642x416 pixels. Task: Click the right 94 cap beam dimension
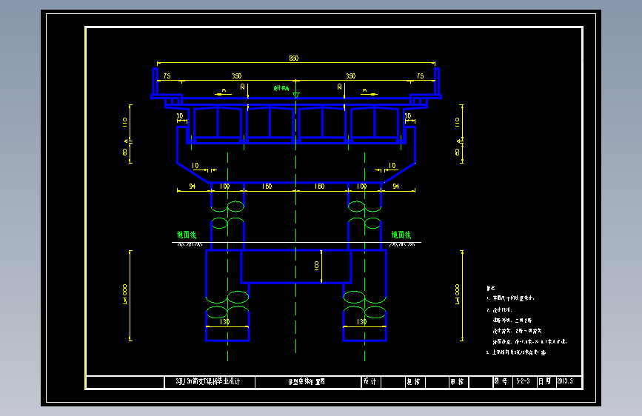click(x=396, y=187)
